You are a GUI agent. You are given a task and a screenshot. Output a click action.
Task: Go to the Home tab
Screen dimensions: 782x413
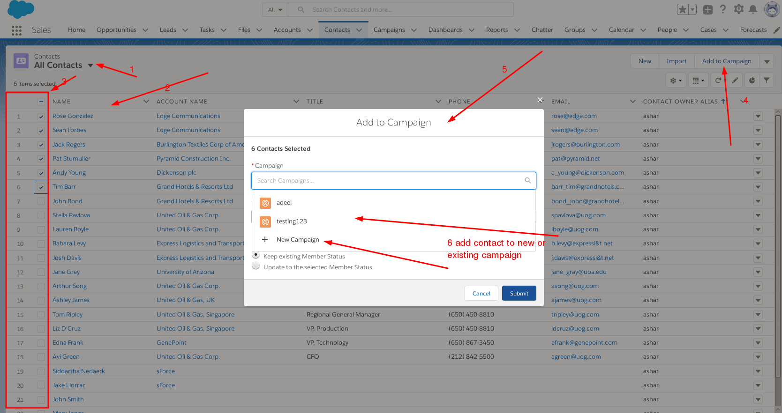coord(76,30)
